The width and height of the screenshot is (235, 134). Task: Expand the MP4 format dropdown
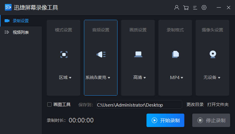tap(176, 77)
